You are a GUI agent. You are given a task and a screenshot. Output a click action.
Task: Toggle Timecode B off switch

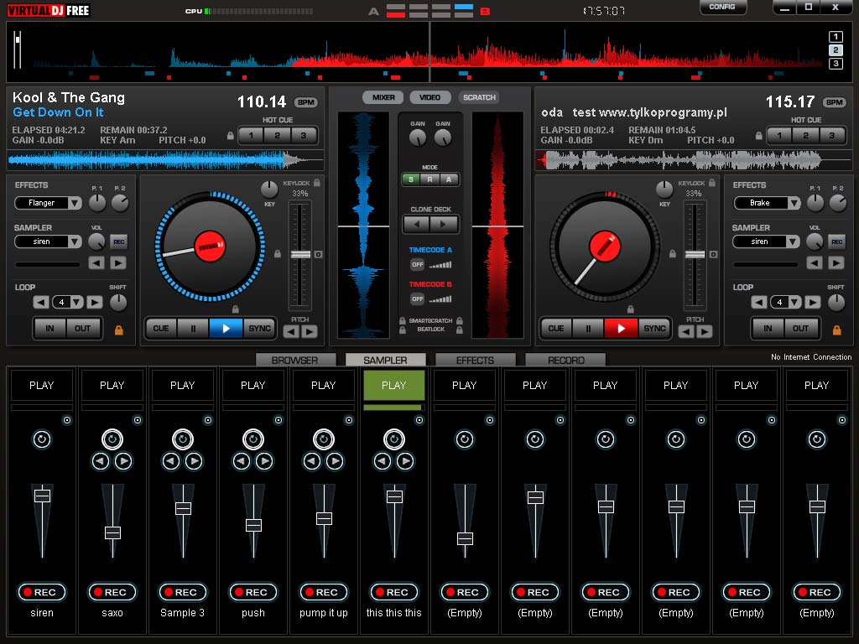pyautogui.click(x=418, y=299)
